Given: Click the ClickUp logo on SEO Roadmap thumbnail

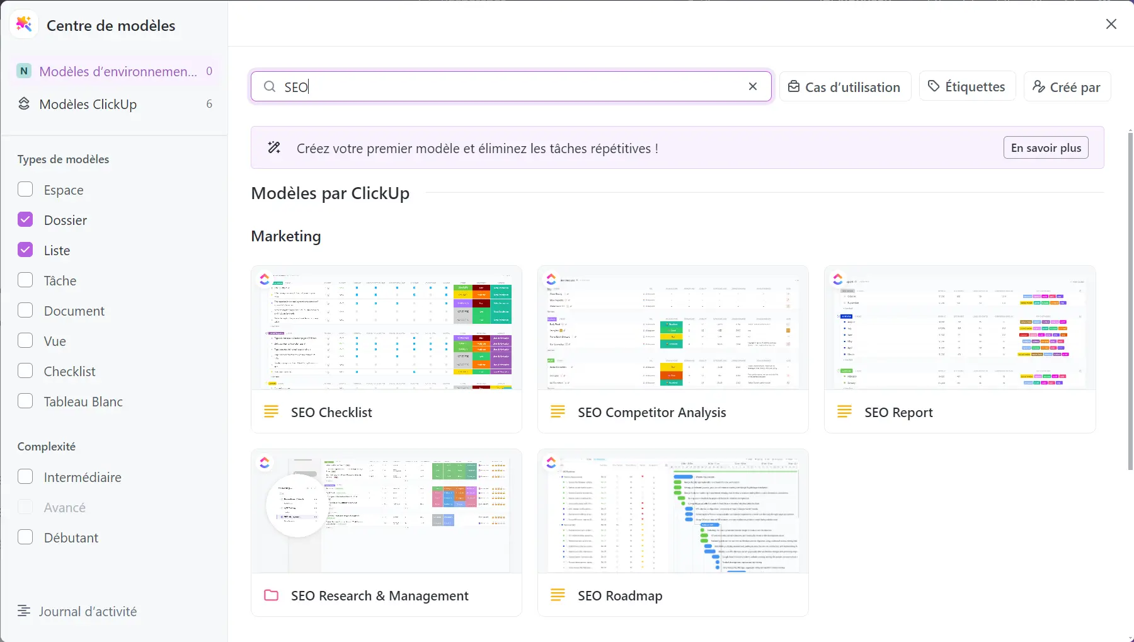Looking at the screenshot, I should [x=551, y=462].
